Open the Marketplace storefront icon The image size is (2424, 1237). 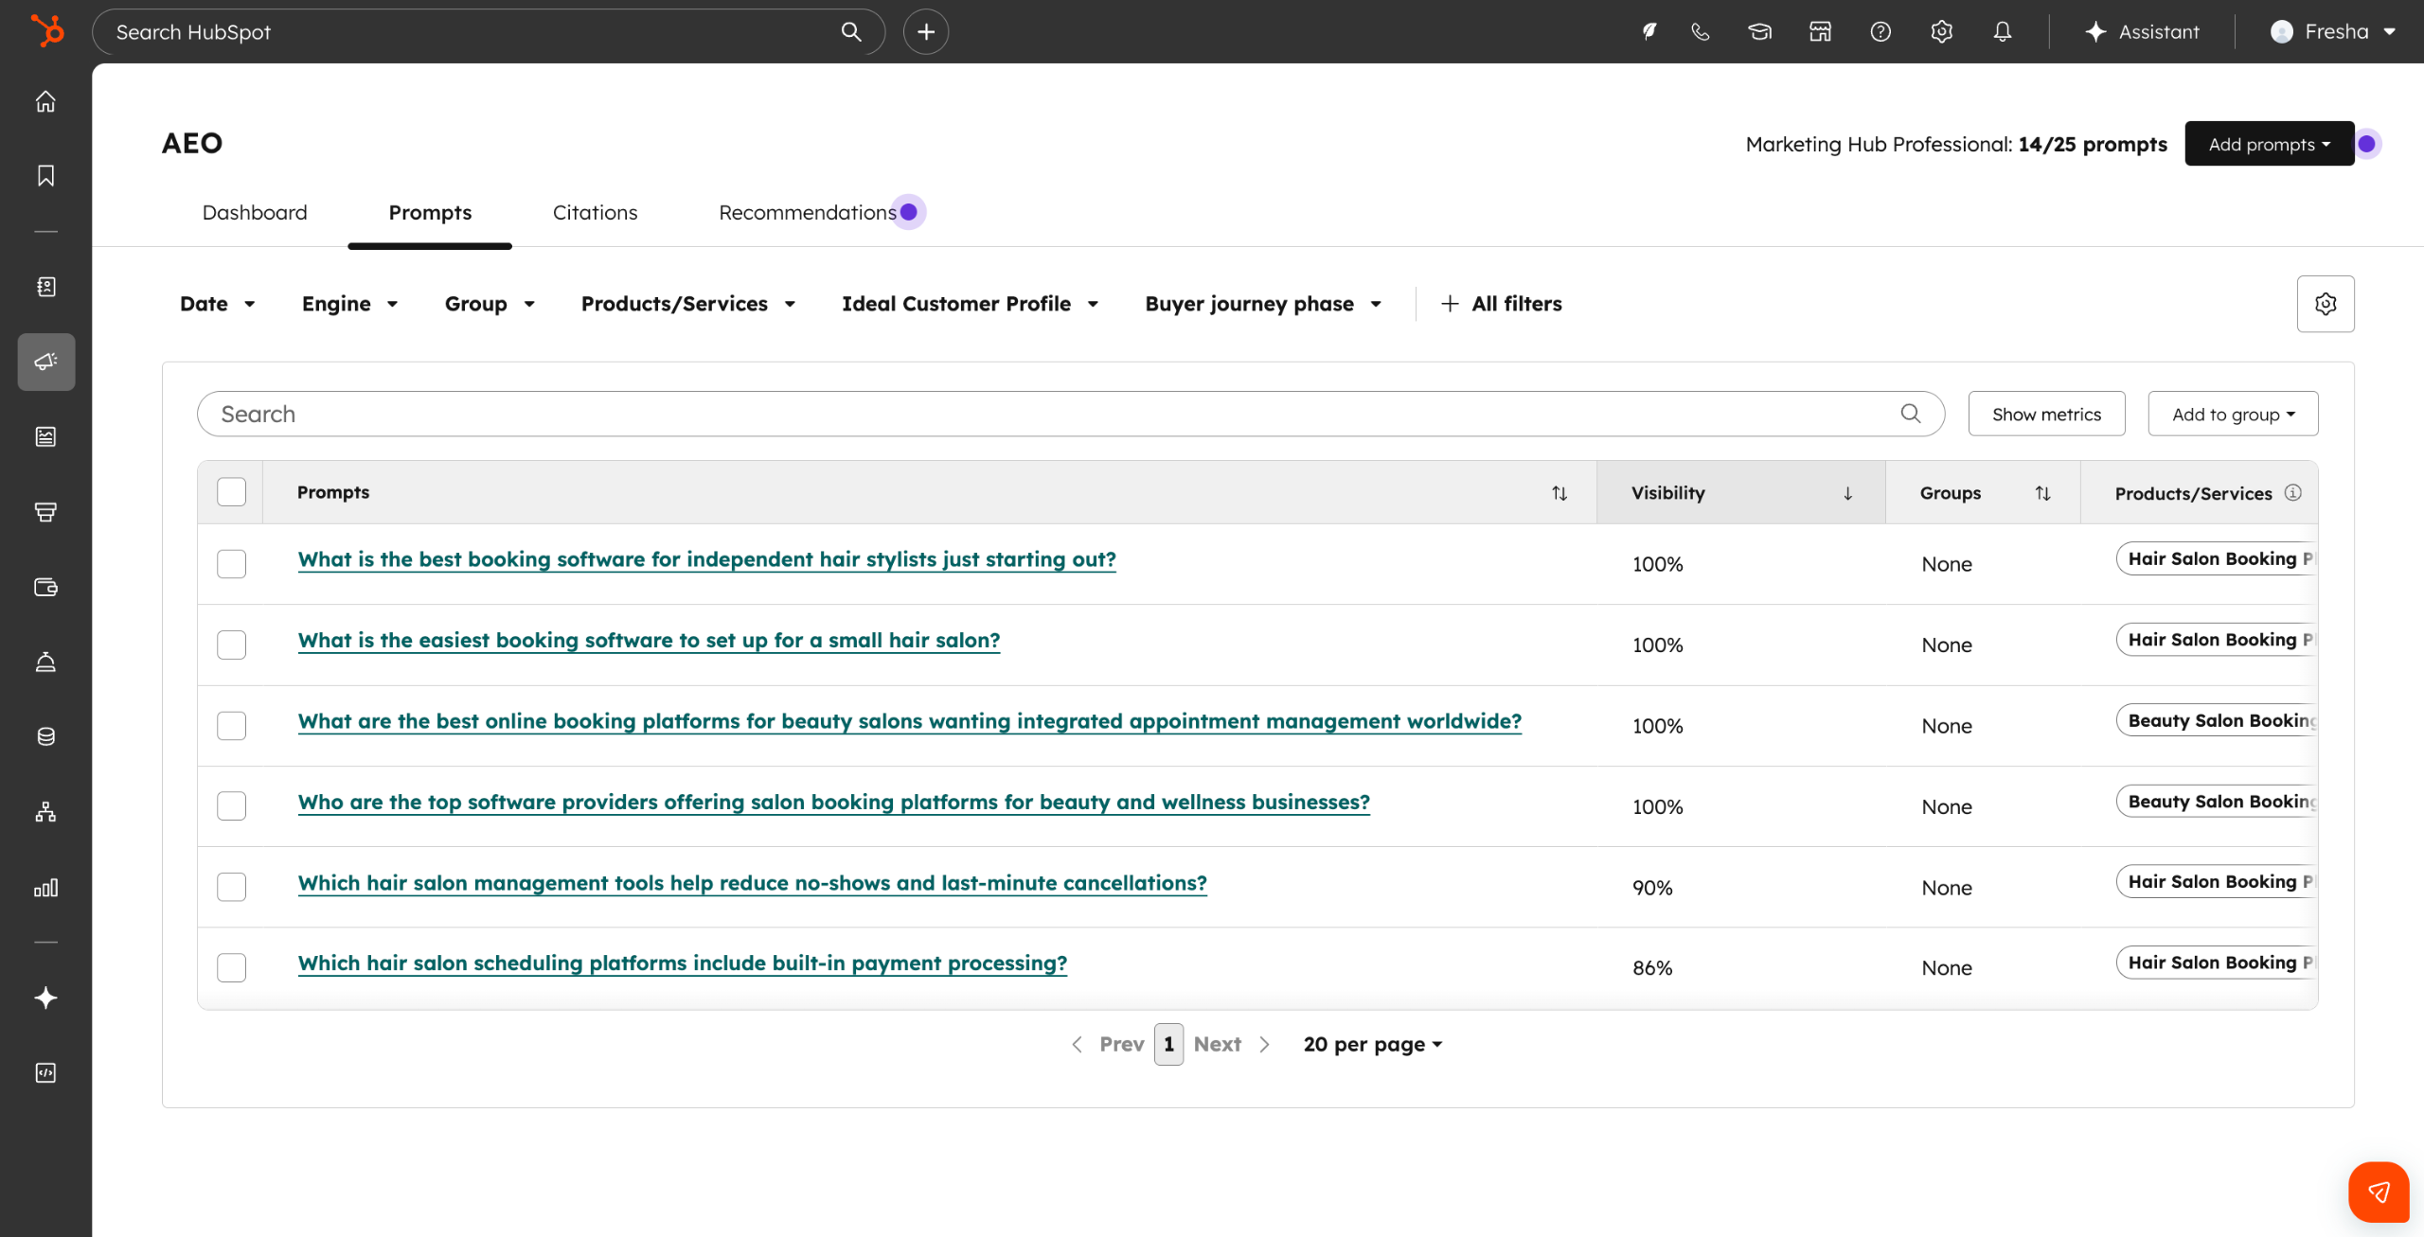tap(1820, 31)
